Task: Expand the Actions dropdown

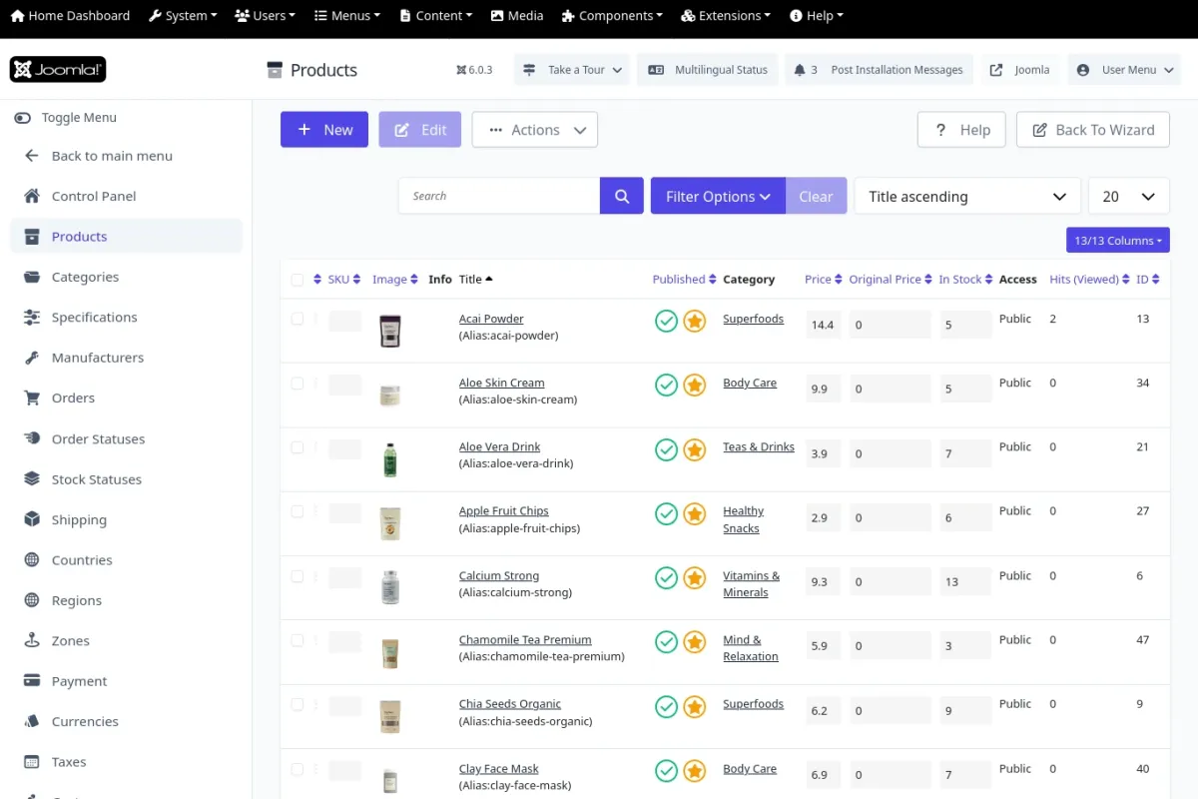Action: [x=535, y=130]
